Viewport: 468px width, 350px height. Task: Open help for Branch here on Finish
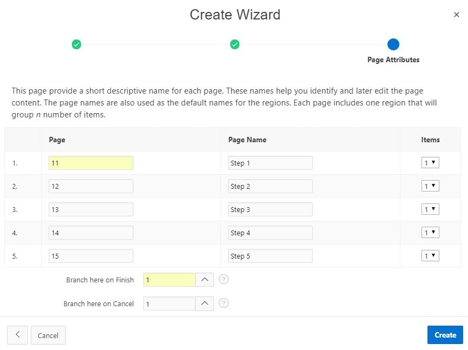point(224,280)
